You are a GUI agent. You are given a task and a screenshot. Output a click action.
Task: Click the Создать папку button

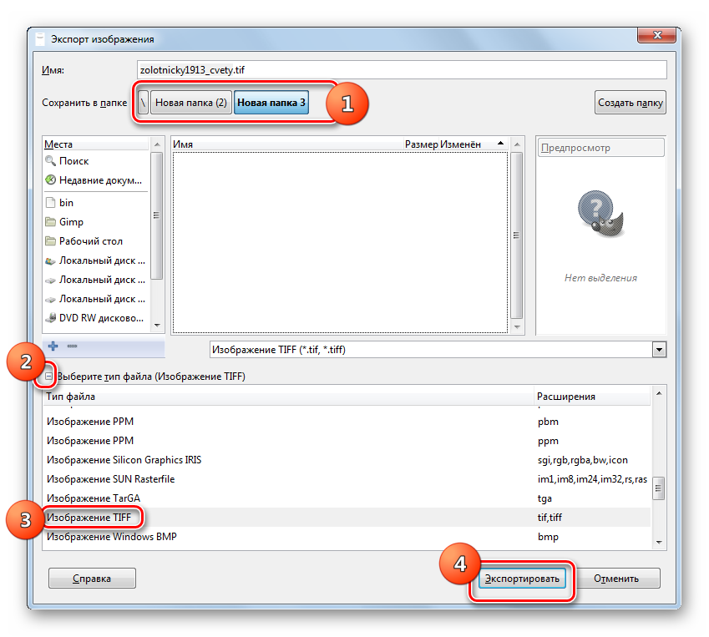[630, 104]
